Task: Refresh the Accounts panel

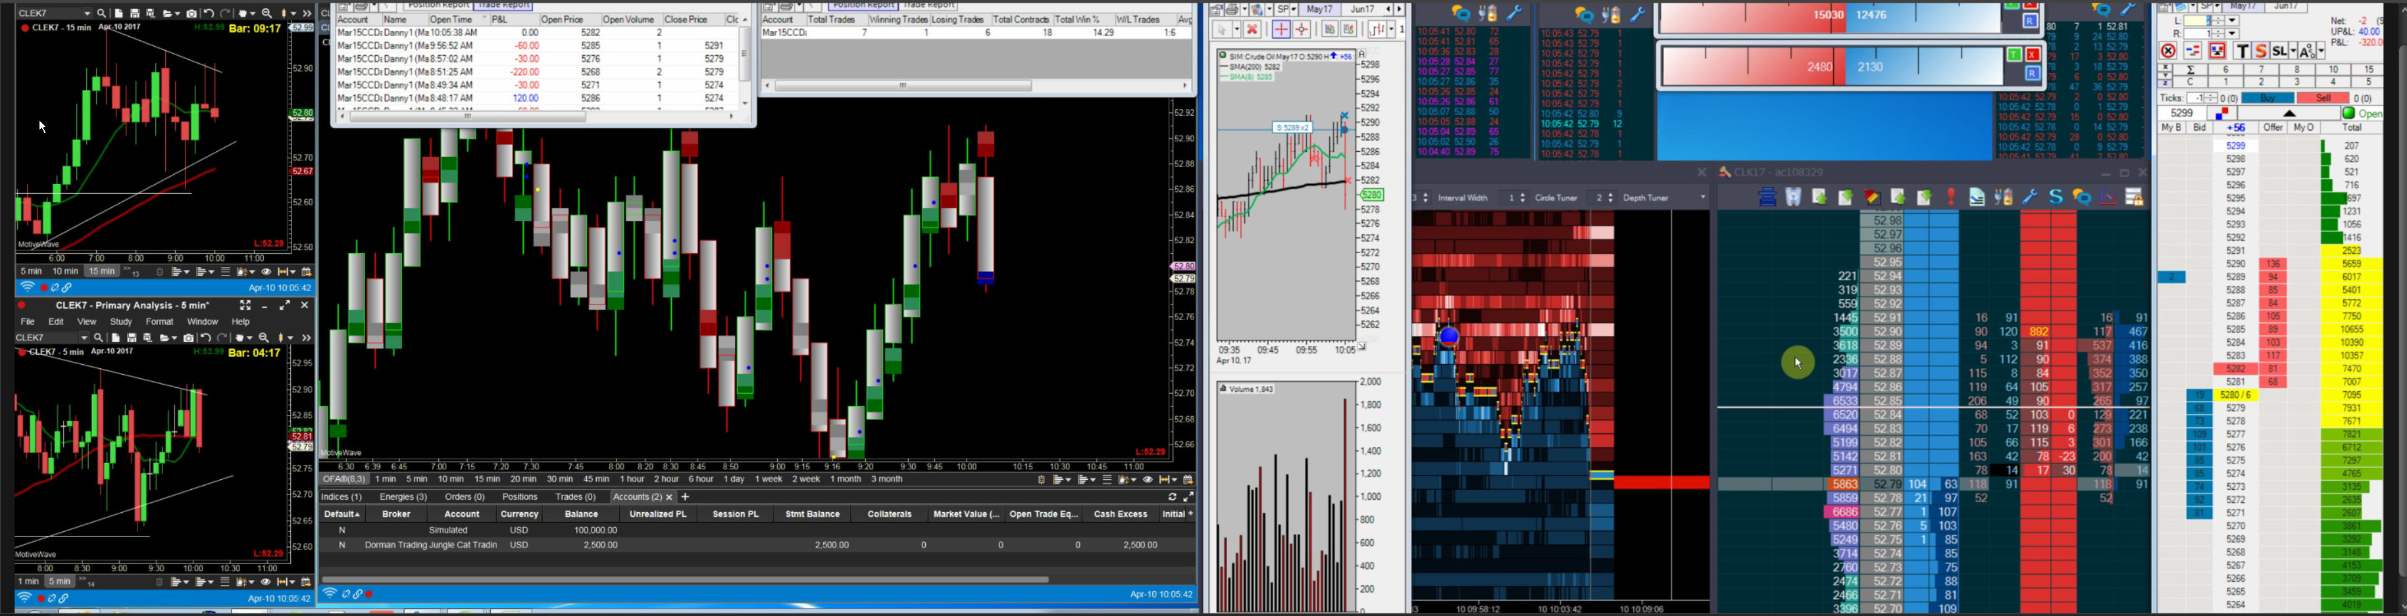Action: click(1172, 498)
